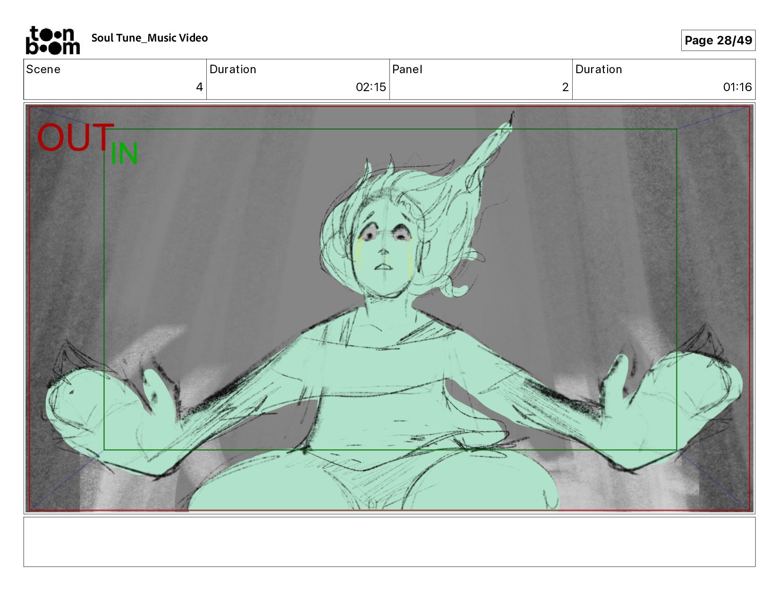
Task: Click the storyboard panel character's face
Action: click(x=385, y=246)
